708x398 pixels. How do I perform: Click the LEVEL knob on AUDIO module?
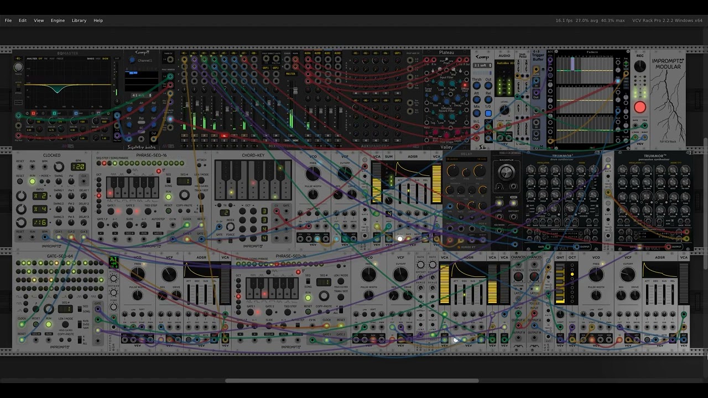pyautogui.click(x=504, y=109)
